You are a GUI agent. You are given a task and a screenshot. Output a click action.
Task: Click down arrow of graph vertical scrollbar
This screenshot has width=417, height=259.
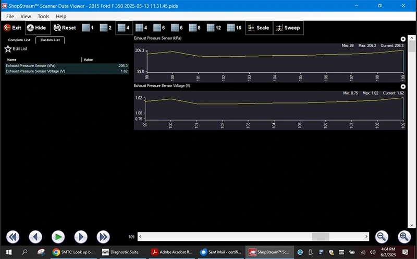(412, 225)
